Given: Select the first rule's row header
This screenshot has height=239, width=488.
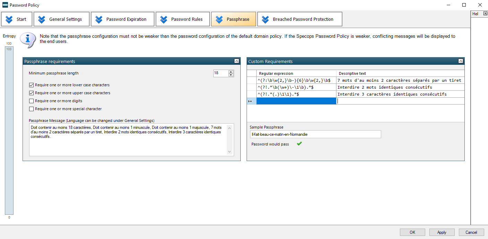Looking at the screenshot, I should 251,80.
